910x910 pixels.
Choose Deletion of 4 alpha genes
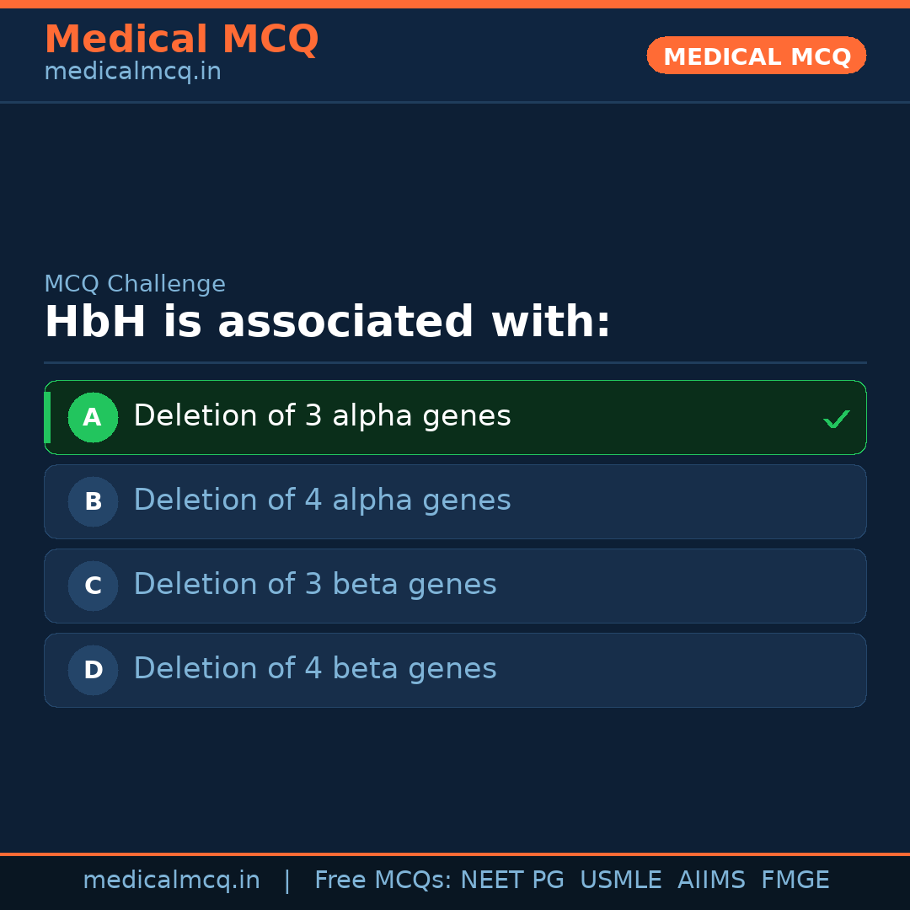click(322, 500)
